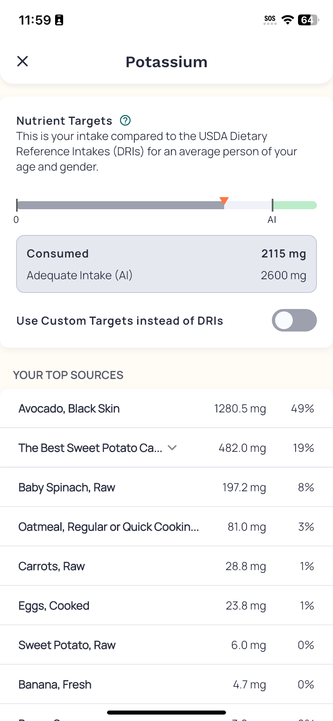Open Banana, Fresh source item
Image resolution: width=333 pixels, height=721 pixels.
click(x=166, y=684)
